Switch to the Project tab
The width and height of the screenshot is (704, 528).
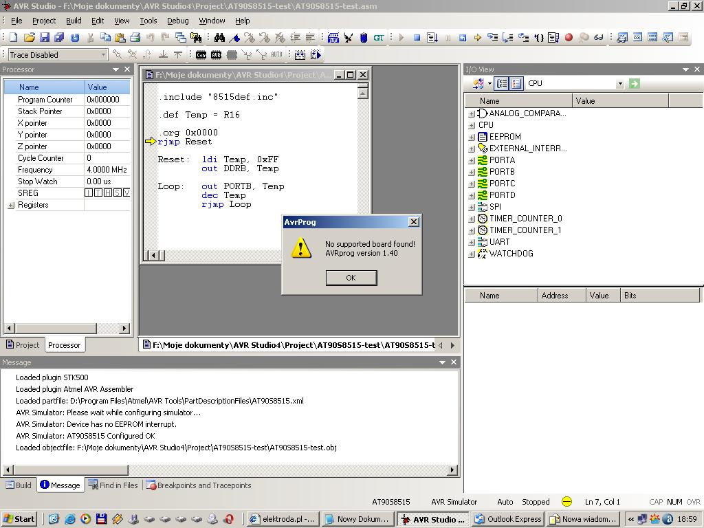click(x=22, y=345)
